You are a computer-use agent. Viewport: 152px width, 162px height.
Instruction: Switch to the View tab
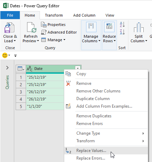pyautogui.click(x=110, y=15)
